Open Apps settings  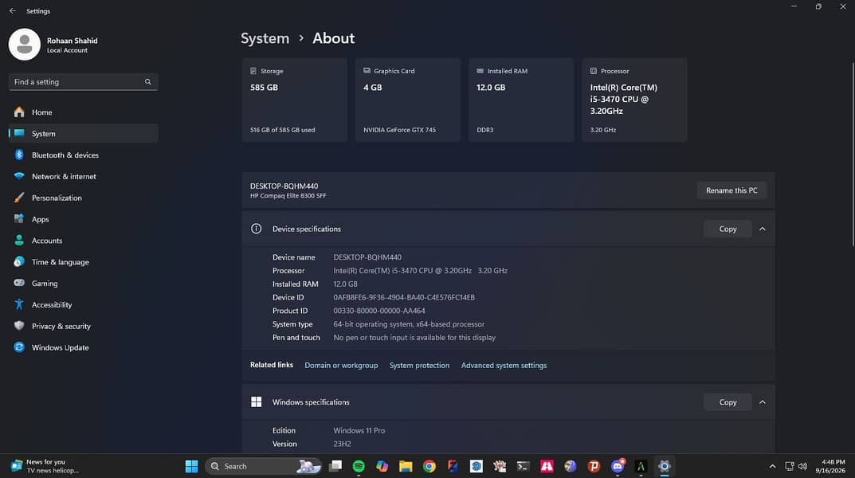(x=84, y=219)
